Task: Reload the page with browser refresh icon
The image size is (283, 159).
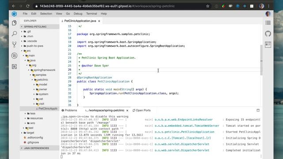Action: (x=27, y=6)
